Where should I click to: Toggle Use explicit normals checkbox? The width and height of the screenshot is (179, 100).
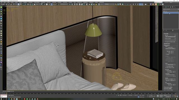coord(166,66)
